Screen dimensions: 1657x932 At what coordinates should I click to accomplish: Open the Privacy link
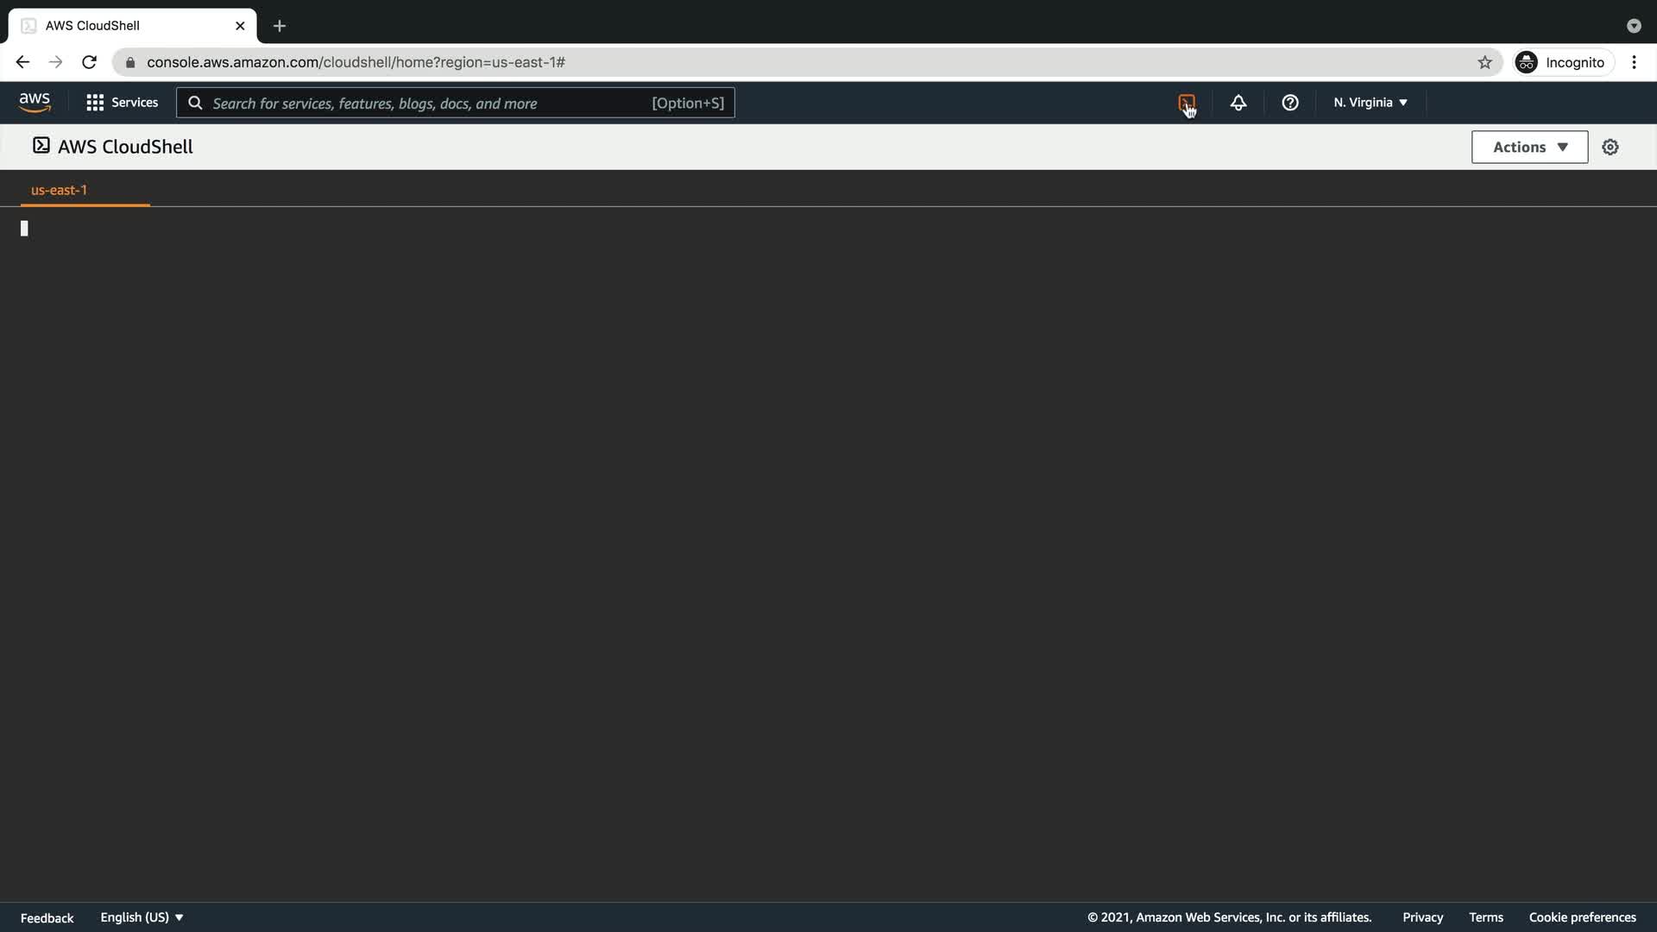pyautogui.click(x=1422, y=917)
